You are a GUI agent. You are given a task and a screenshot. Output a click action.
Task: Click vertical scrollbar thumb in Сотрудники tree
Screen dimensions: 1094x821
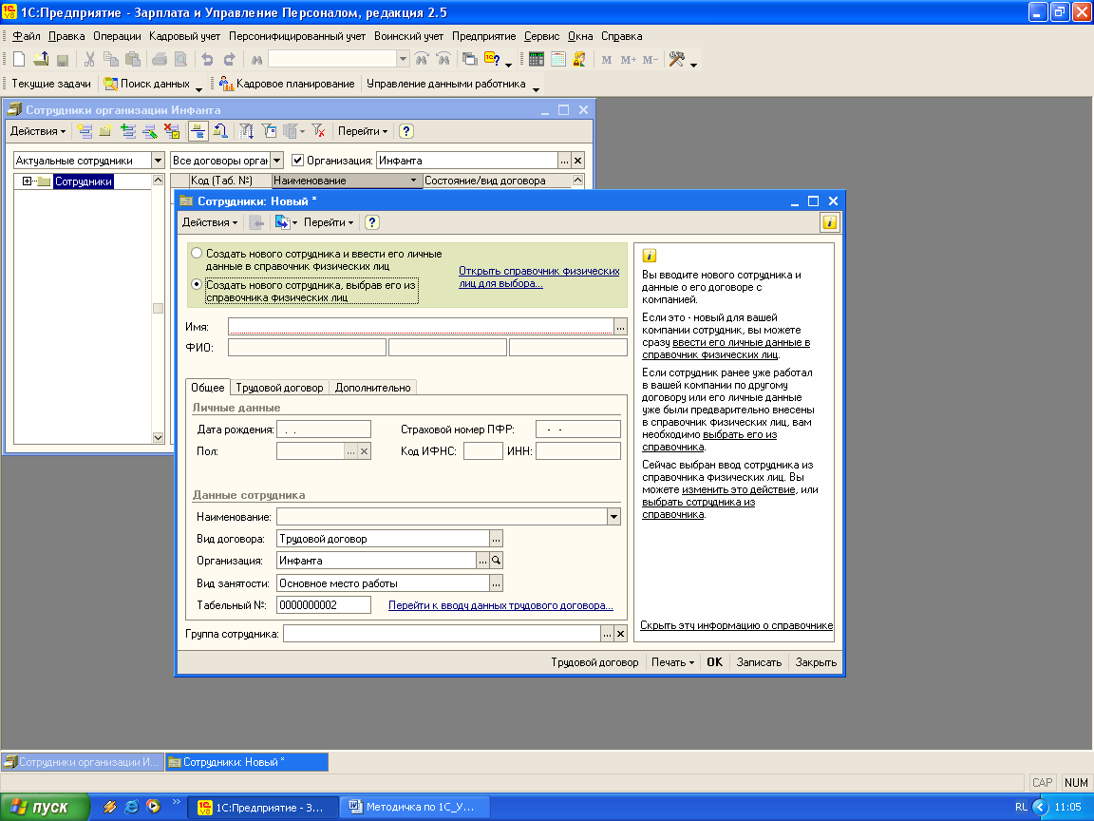click(158, 309)
